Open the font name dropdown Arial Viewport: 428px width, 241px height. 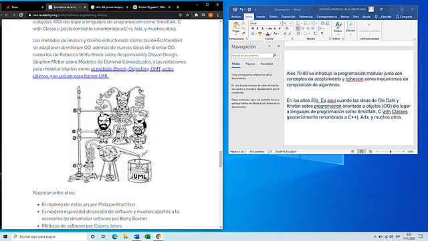(280, 23)
